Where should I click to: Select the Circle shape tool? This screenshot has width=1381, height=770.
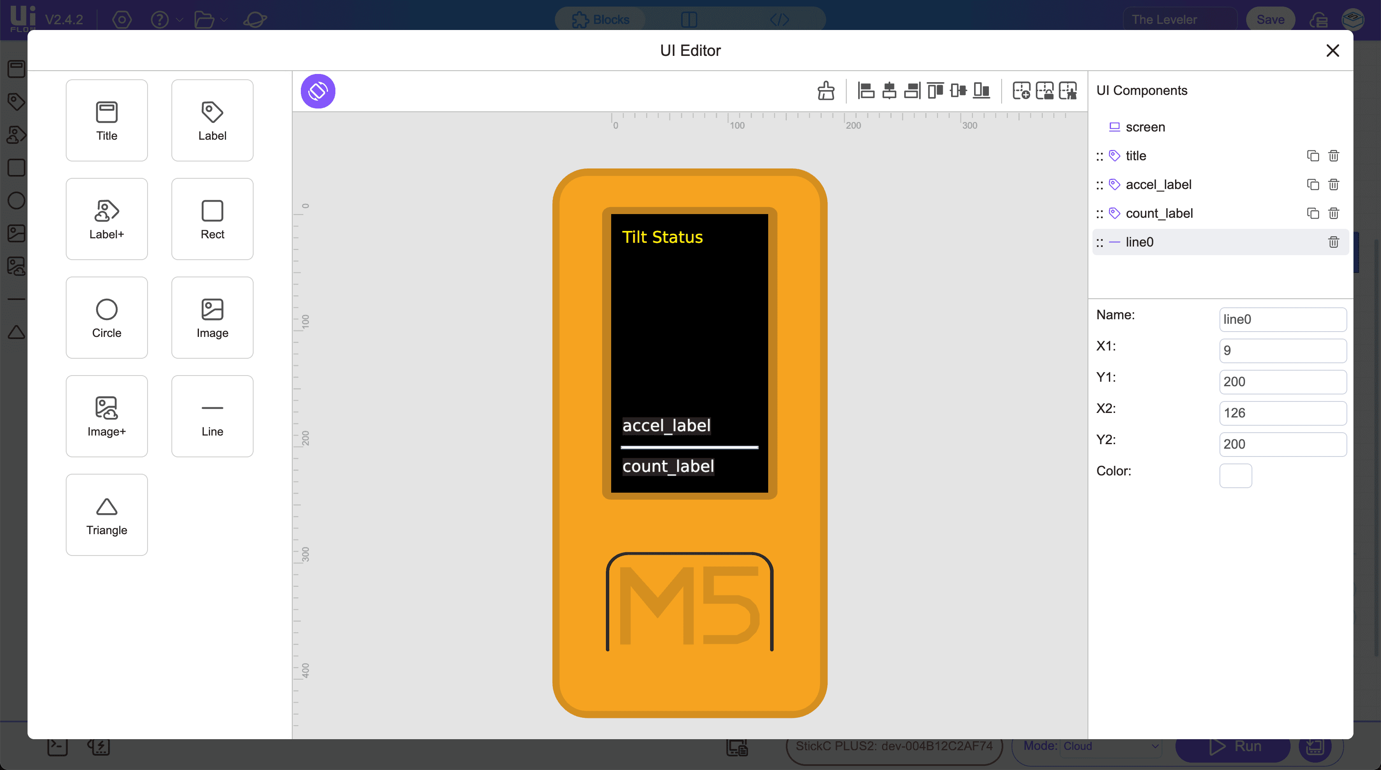tap(106, 317)
